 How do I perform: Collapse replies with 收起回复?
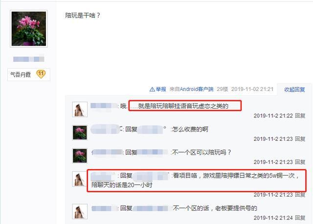(294, 90)
